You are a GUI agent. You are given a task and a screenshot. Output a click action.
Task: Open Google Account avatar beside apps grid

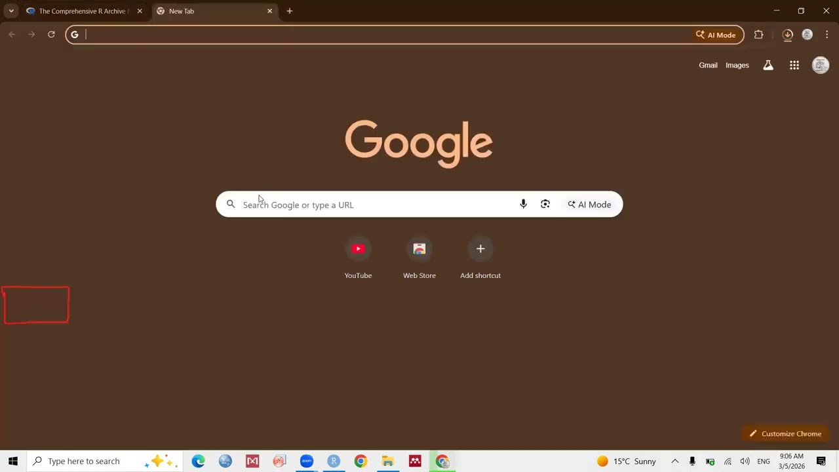(821, 65)
